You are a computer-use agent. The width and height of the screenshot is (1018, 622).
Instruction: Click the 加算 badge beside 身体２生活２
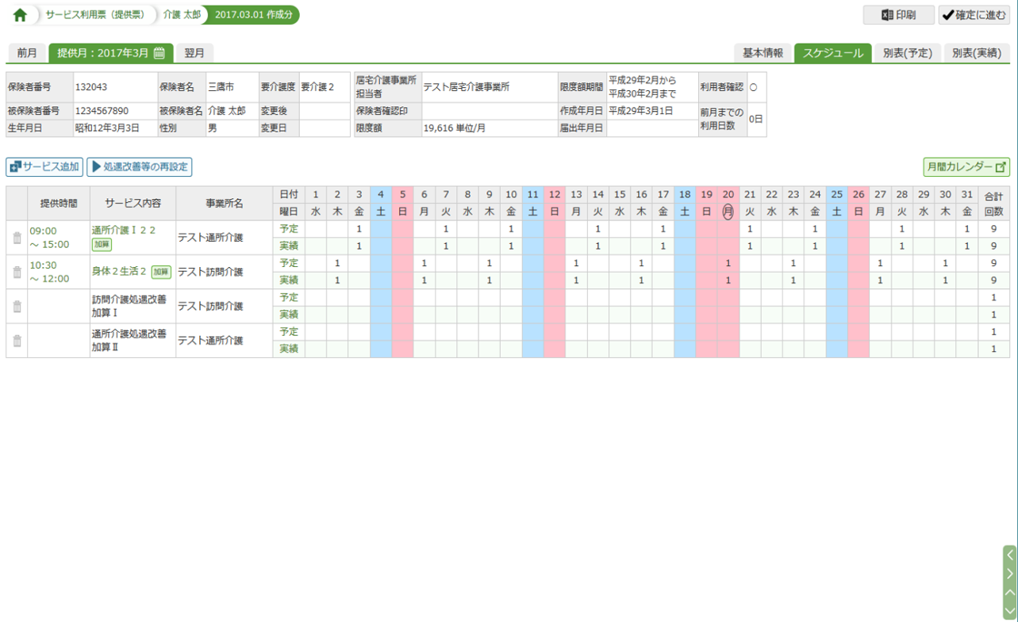tap(161, 272)
